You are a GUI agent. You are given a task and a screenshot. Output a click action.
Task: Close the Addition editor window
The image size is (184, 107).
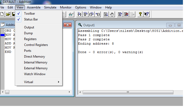67,25
